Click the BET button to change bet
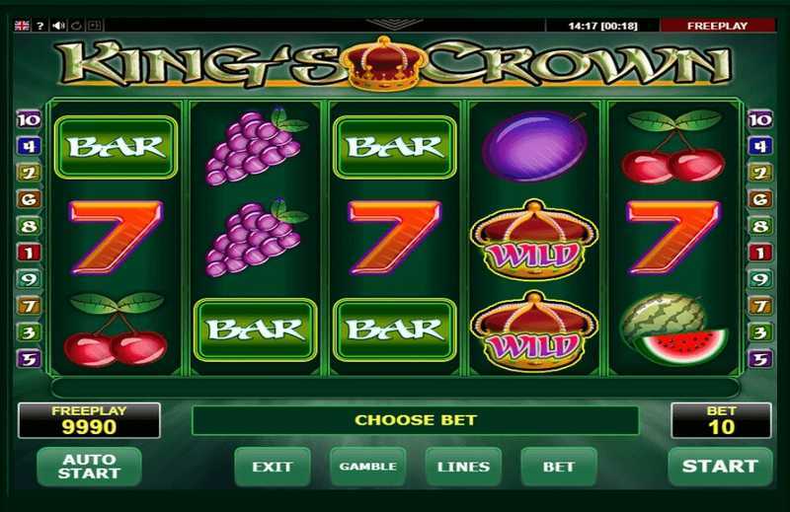The width and height of the screenshot is (790, 512). 559,467
